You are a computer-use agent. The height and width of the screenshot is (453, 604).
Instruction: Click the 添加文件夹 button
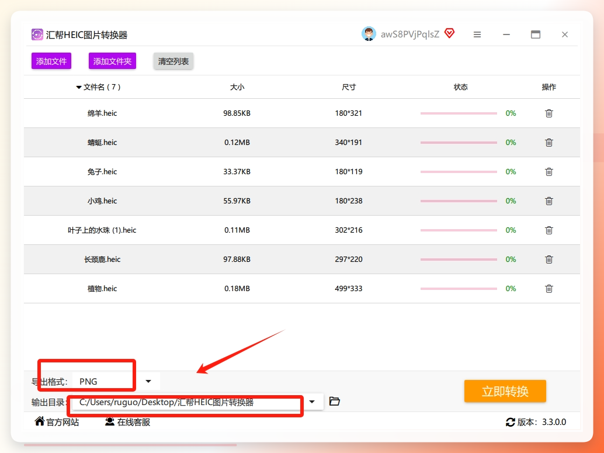(112, 61)
